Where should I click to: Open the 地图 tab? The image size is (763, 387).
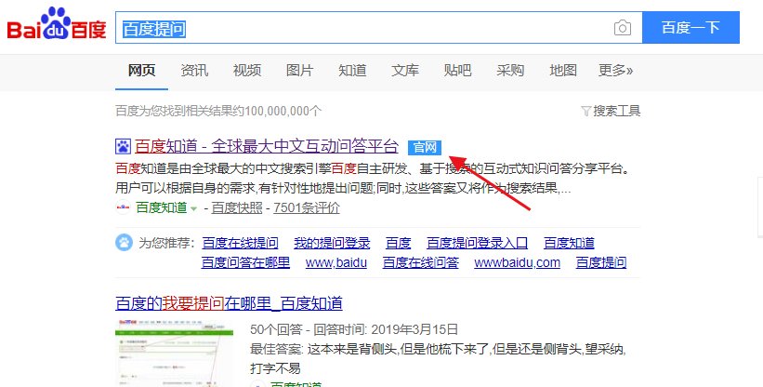point(563,71)
